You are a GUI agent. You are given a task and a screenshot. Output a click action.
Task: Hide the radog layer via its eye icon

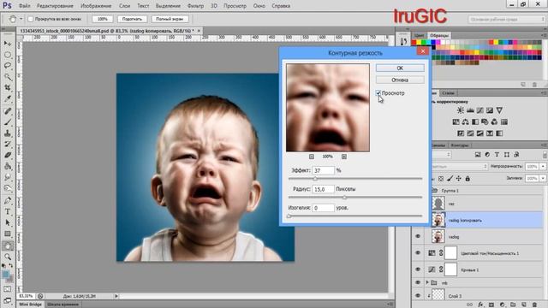click(x=418, y=236)
